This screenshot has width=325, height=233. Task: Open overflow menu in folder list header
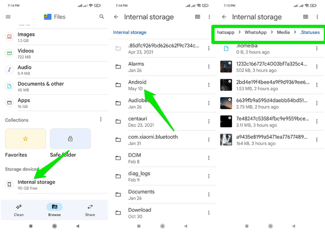point(209,17)
